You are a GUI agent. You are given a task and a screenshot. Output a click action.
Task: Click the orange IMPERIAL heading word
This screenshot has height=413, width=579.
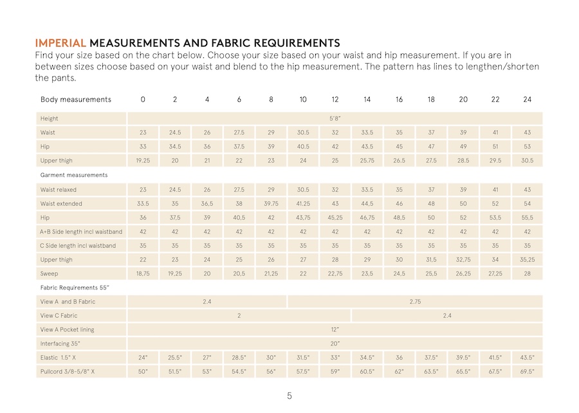[x=60, y=43]
